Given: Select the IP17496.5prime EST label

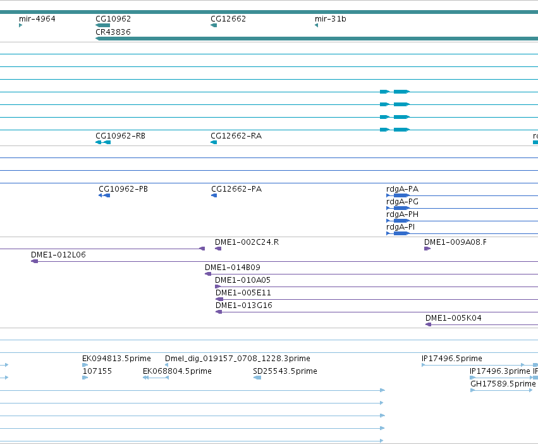Looking at the screenshot, I should pyautogui.click(x=452, y=359).
